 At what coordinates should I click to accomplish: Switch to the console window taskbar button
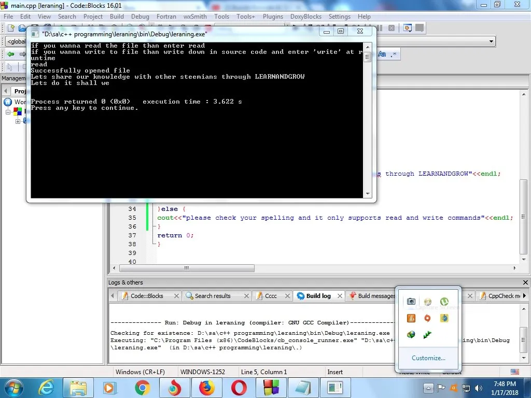[x=336, y=388]
